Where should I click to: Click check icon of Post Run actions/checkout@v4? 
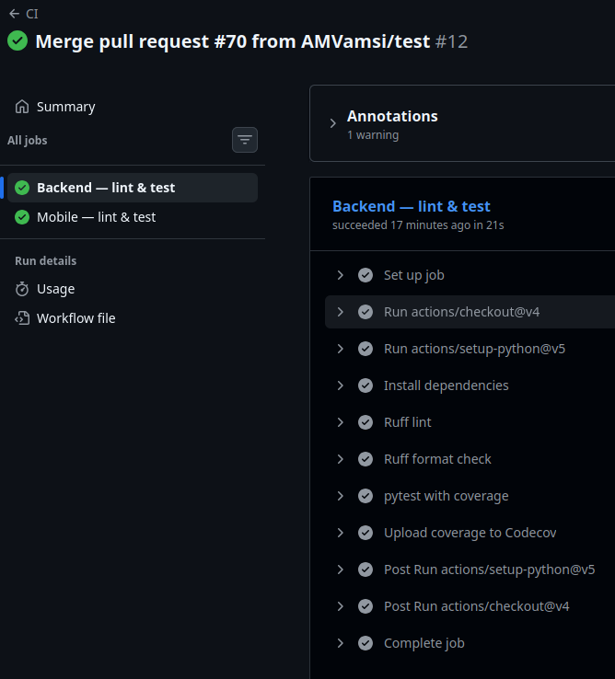pyautogui.click(x=366, y=606)
